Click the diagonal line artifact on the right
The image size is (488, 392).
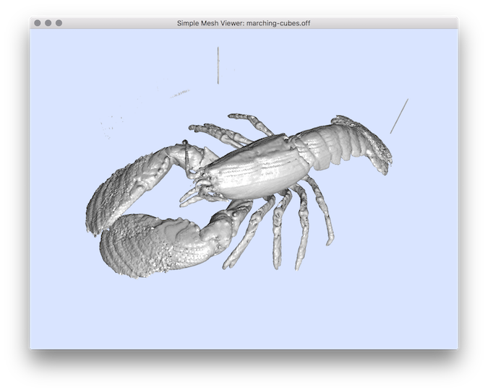(399, 116)
